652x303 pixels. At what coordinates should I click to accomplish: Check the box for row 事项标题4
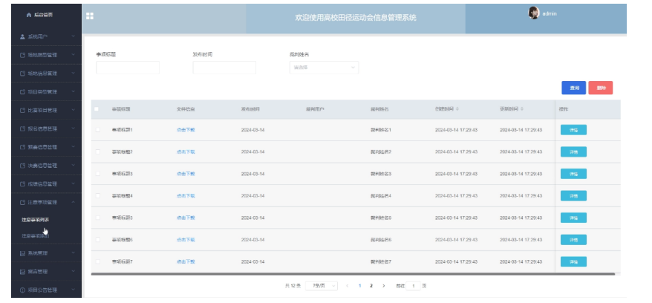[x=98, y=196]
